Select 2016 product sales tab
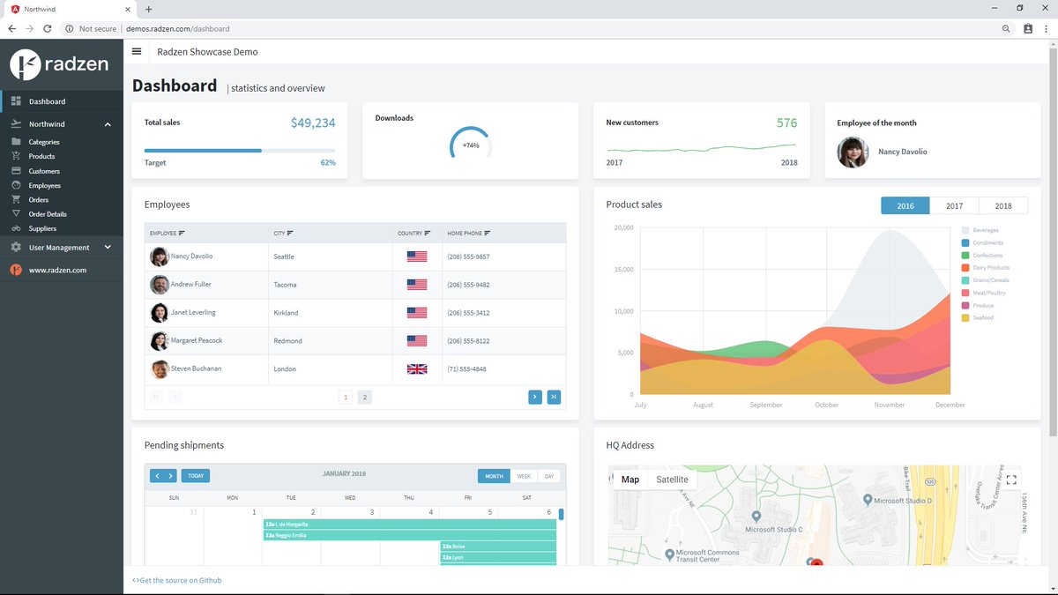The image size is (1058, 595). pyautogui.click(x=905, y=205)
